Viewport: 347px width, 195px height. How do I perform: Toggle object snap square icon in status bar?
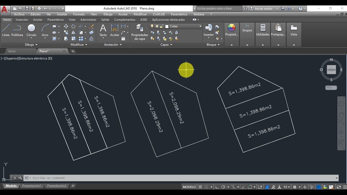point(250,187)
